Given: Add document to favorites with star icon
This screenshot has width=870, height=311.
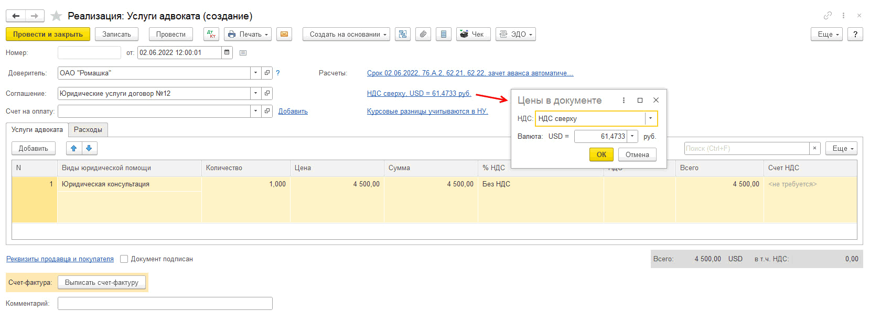Looking at the screenshot, I should point(56,16).
